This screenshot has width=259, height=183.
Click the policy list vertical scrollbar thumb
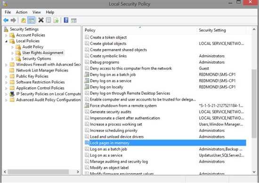(254, 103)
